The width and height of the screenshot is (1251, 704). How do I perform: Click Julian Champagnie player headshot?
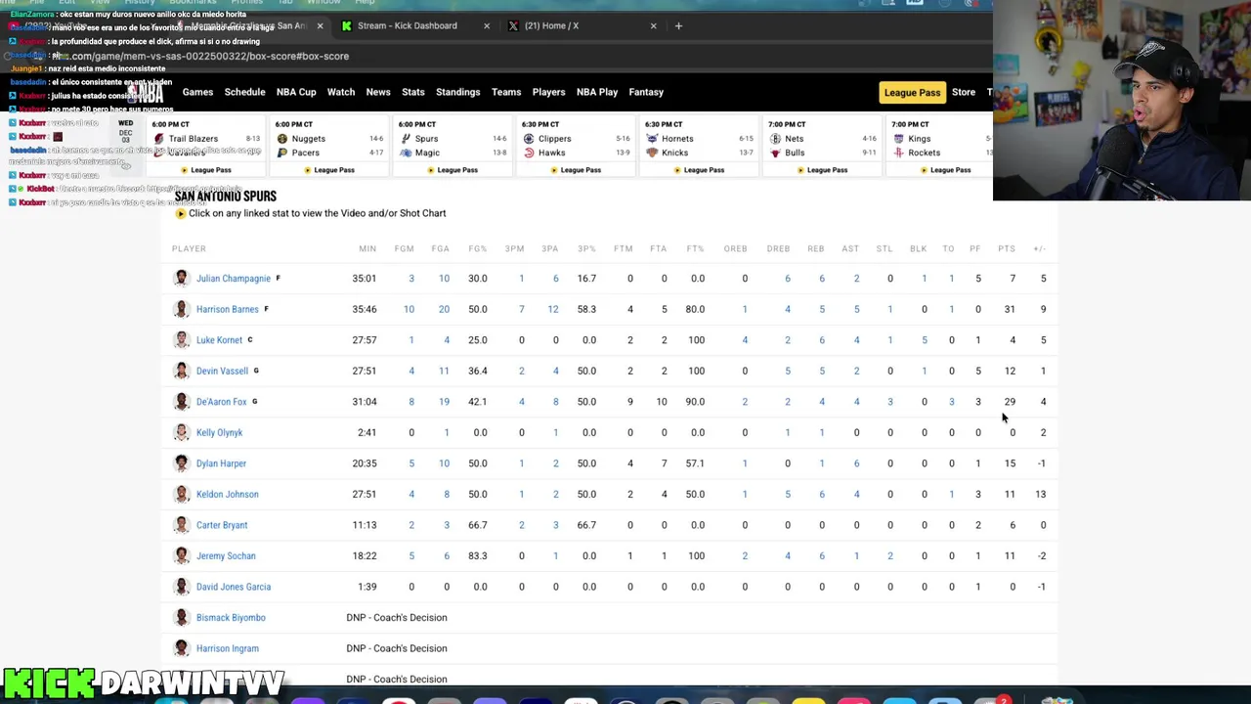[x=181, y=279]
